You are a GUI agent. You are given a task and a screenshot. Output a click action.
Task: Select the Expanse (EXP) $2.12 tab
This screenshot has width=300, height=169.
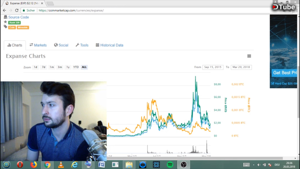(x=24, y=3)
